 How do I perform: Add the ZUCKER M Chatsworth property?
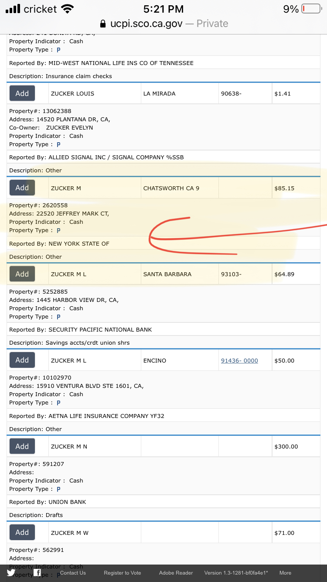tap(22, 188)
